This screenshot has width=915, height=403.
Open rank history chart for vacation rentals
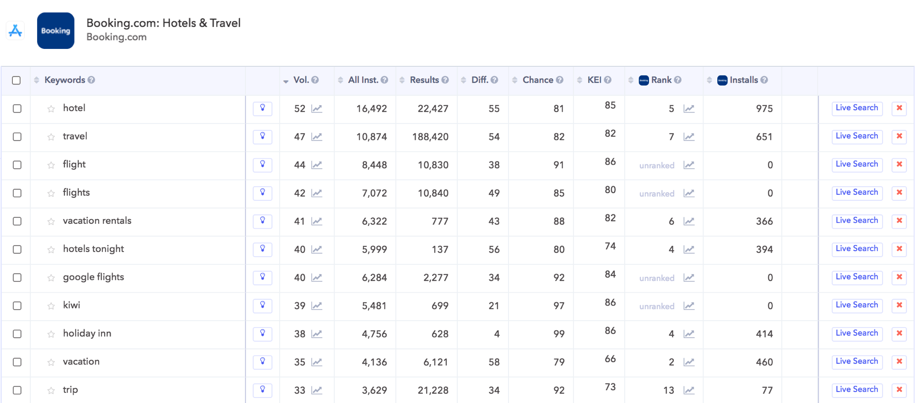tap(689, 221)
